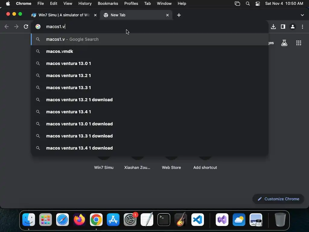Open the Help menu
This screenshot has width=309, height=232.
pos(182,4)
